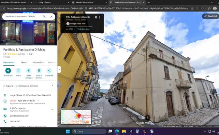Switch to the chatp - Search browser tab
219x135 pixels.
(x=51, y=3)
